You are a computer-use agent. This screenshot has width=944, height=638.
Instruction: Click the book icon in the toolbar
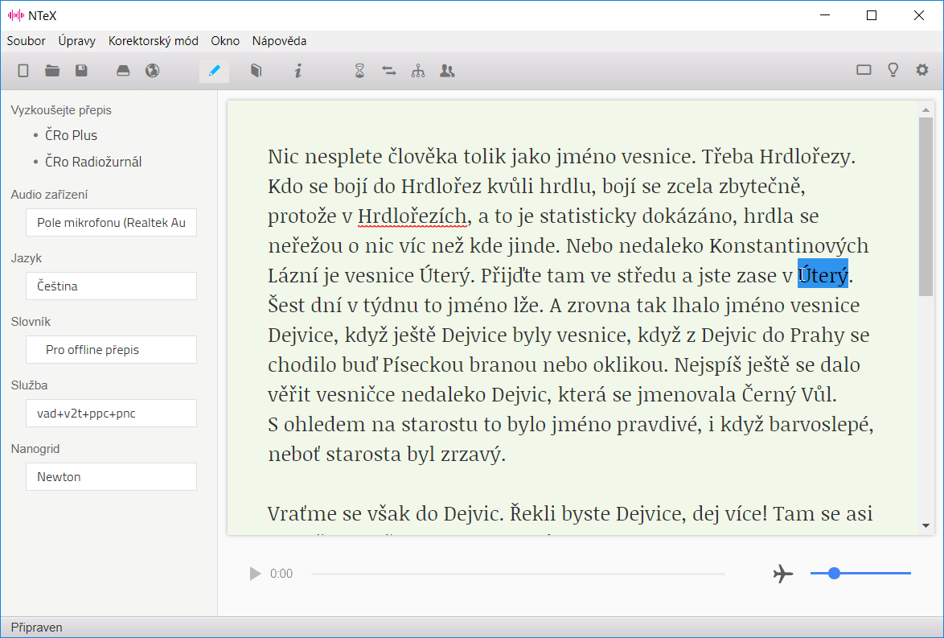[256, 71]
